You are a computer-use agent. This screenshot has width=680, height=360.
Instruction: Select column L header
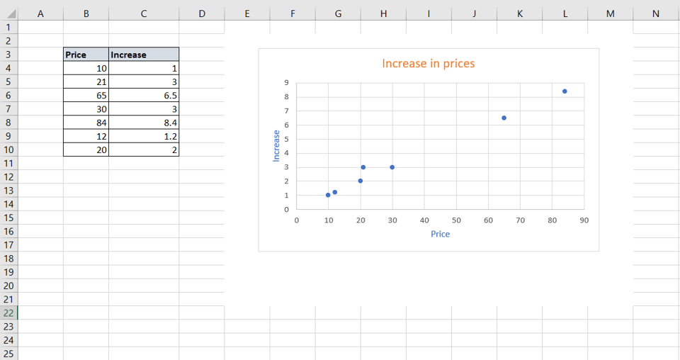tap(565, 14)
